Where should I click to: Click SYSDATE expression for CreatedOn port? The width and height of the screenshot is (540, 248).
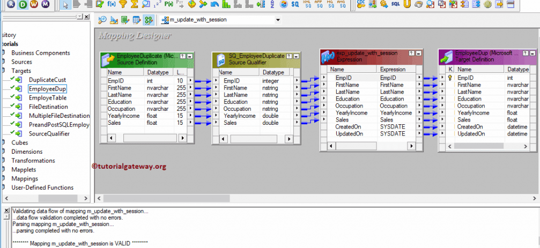(393, 126)
